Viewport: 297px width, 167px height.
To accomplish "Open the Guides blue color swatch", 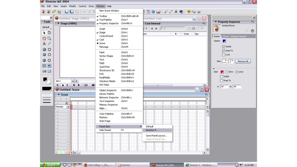I will 224,41.
